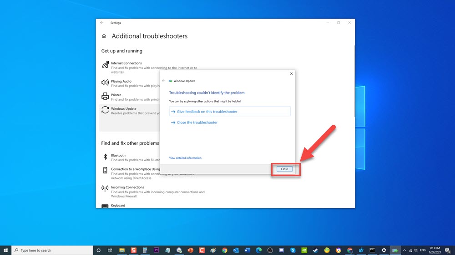Open OBS Studio from the taskbar
Viewport: 455px width, 255px height.
click(270, 250)
